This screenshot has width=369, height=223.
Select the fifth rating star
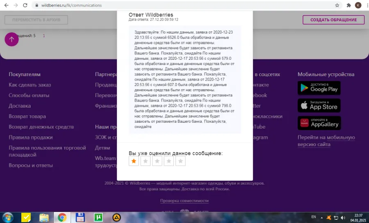click(x=180, y=161)
